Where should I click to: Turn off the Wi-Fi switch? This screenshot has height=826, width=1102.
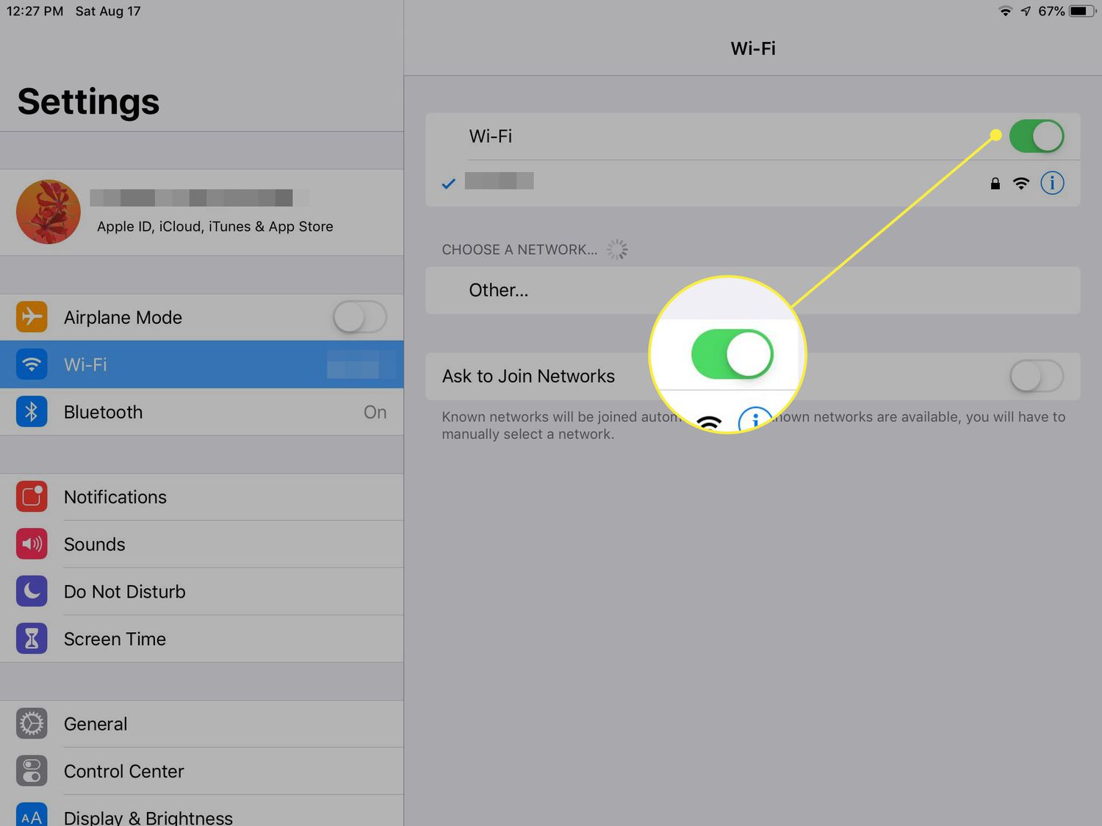[x=1036, y=137]
